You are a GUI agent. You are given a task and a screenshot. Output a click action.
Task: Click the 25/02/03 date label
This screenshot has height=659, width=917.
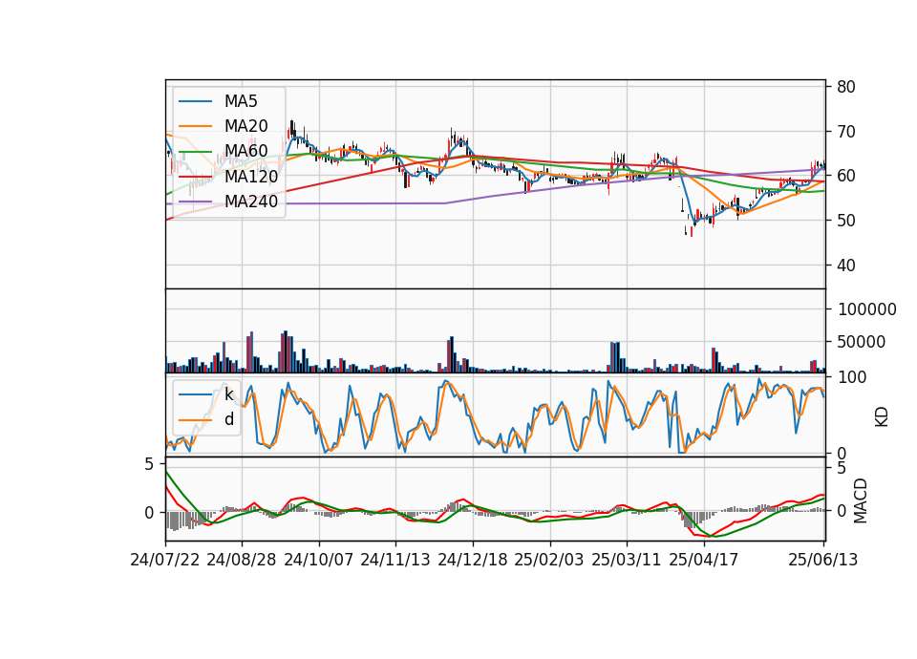(x=549, y=560)
